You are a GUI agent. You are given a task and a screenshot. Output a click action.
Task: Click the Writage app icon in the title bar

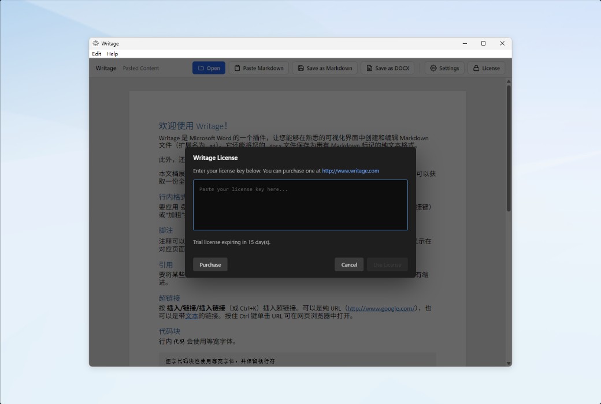point(95,43)
